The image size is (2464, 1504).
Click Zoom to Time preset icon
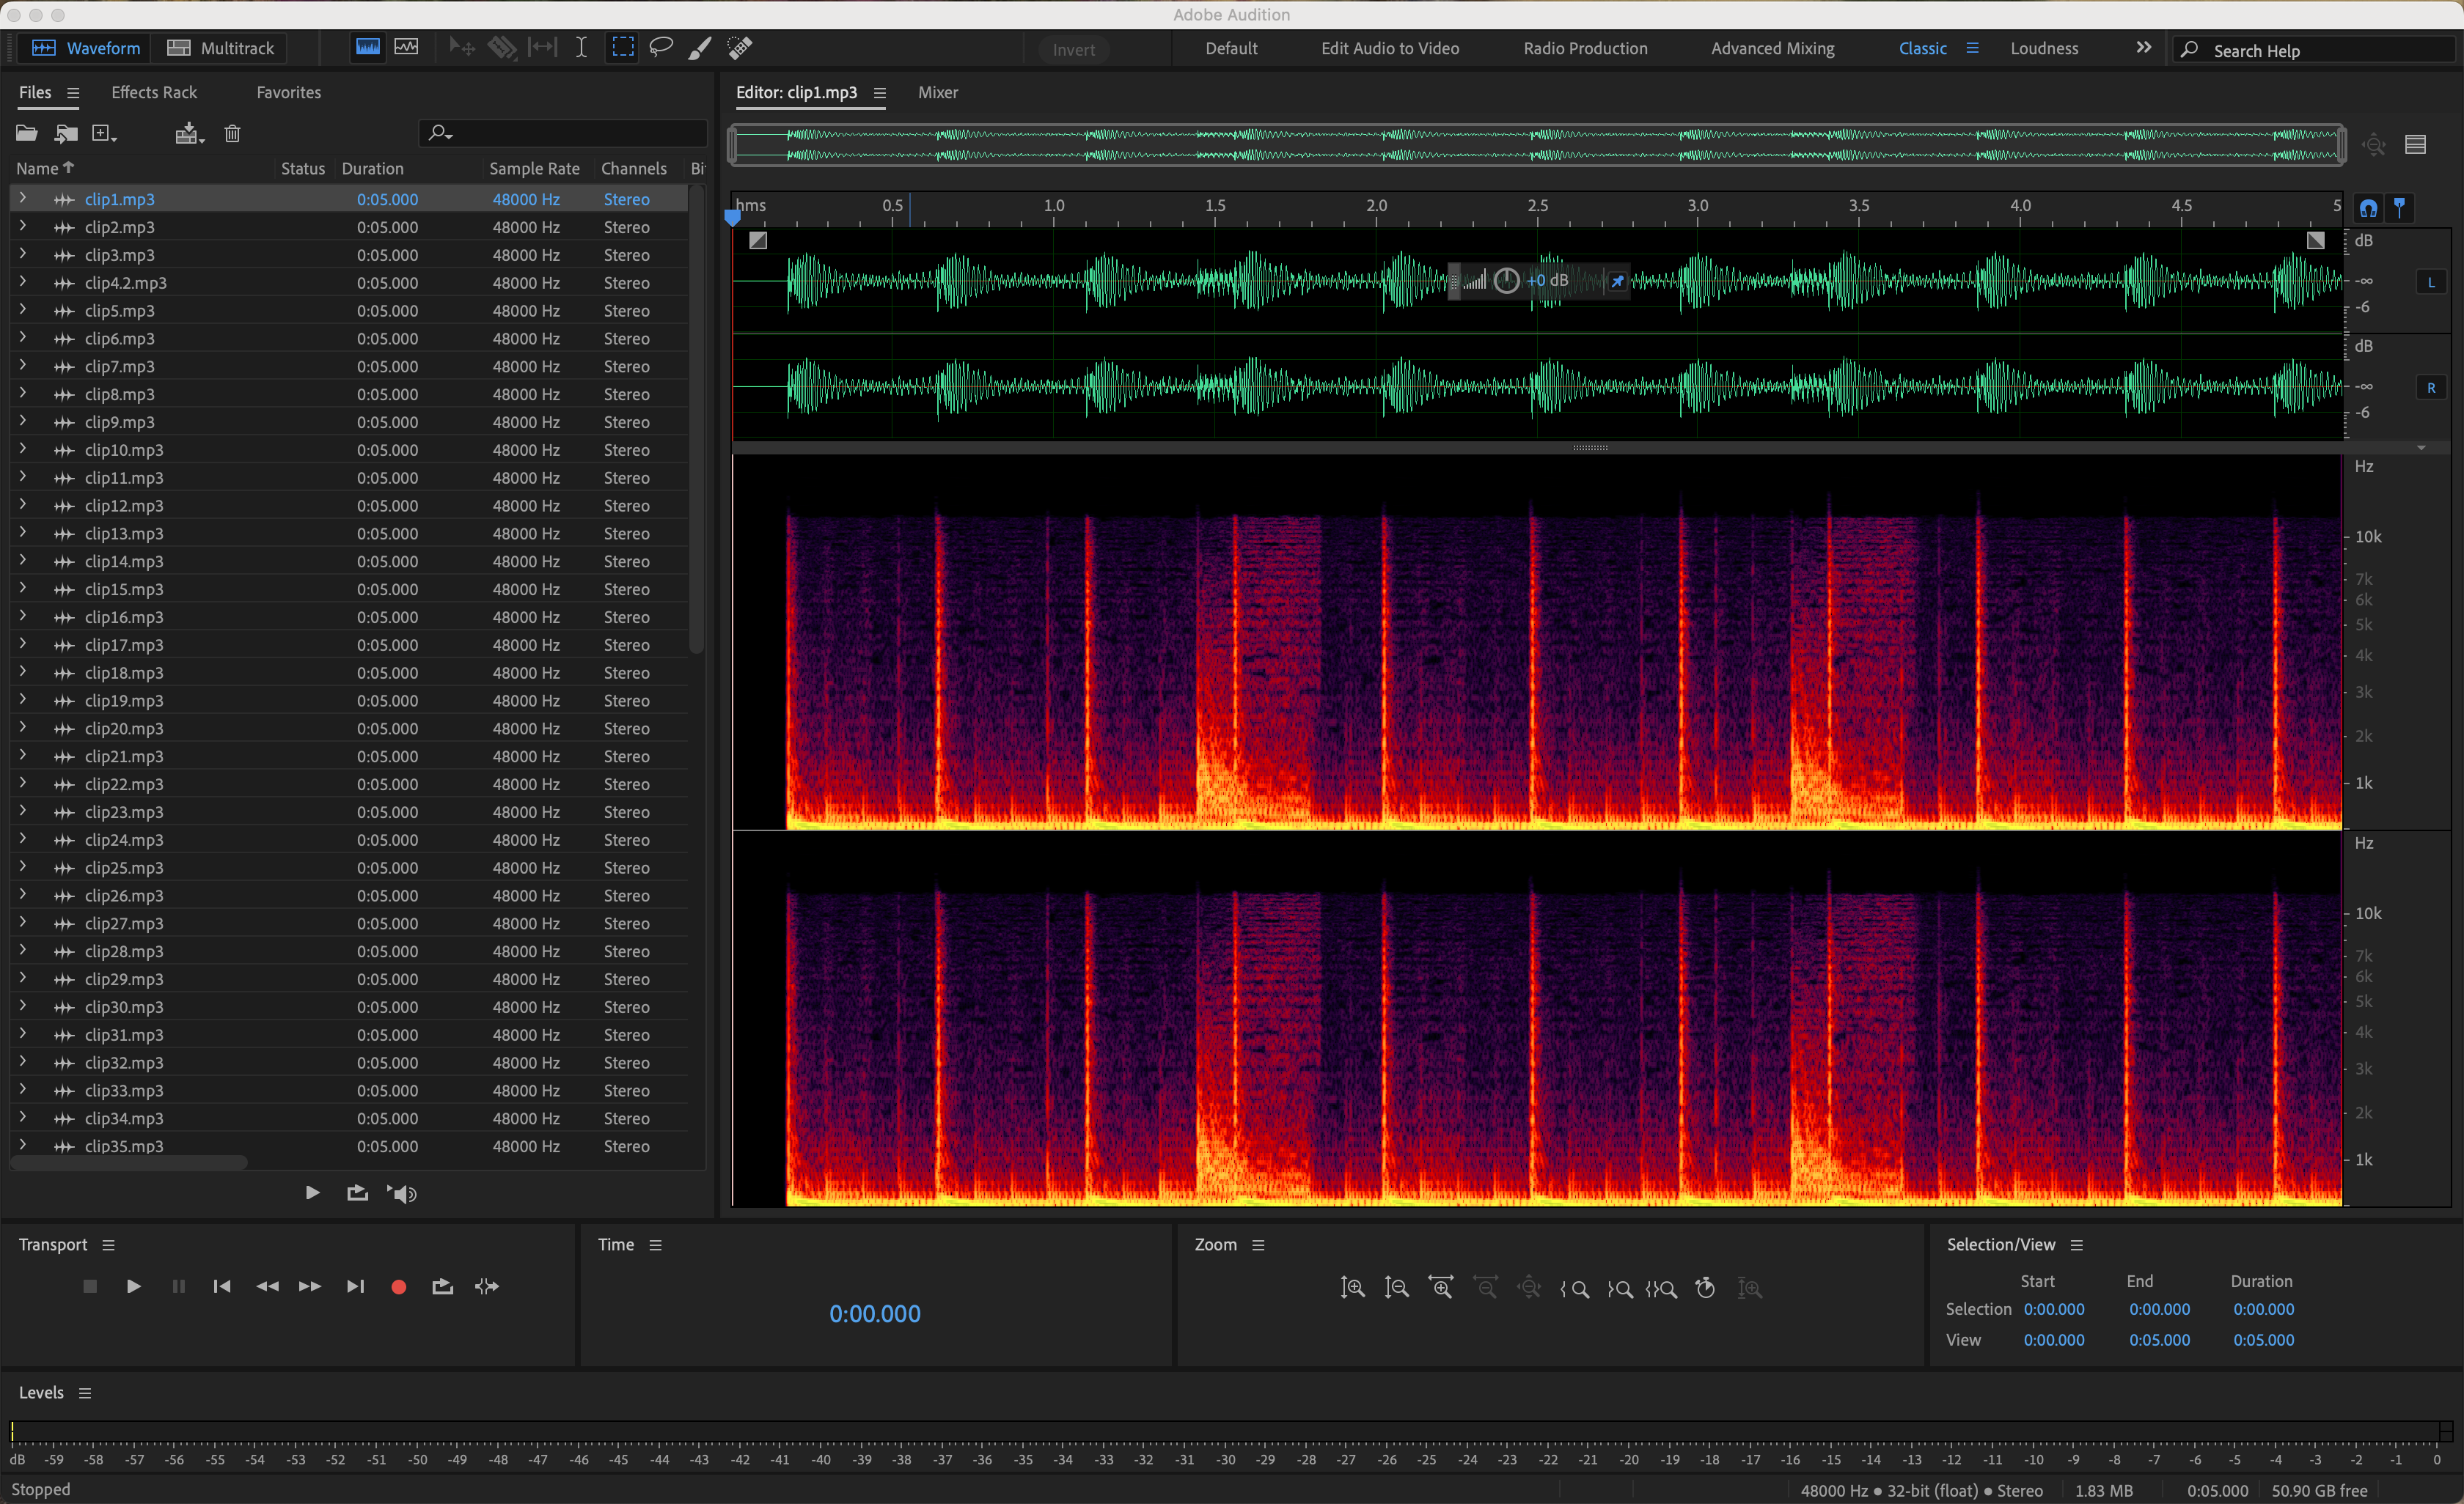pos(1706,1288)
